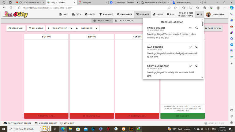Mark CARDS BOUGHT notification as read
235x132 pixels.
point(190,28)
